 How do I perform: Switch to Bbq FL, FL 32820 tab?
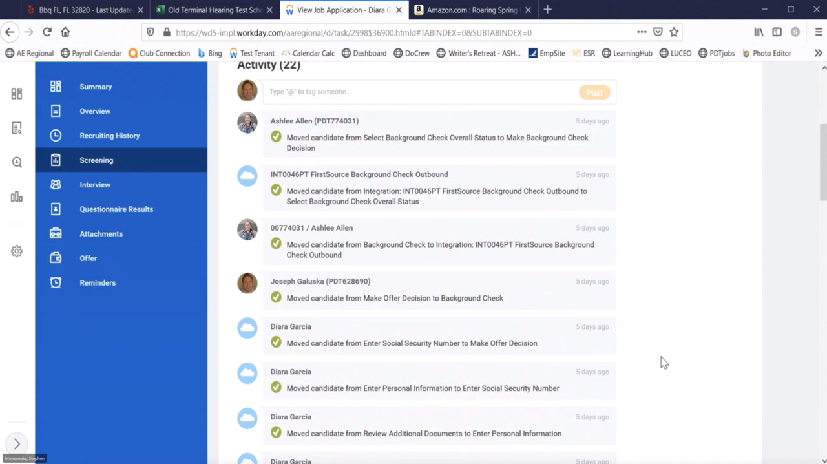(84, 10)
